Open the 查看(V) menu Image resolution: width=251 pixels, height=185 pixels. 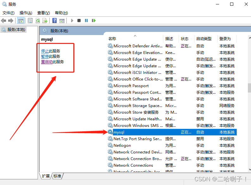pos(44,13)
